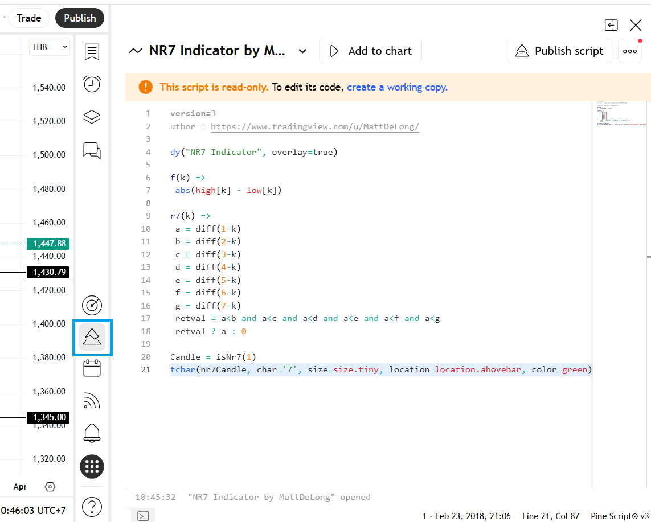Image resolution: width=651 pixels, height=522 pixels.
Task: Expand the THB currency dropdown
Action: (50, 47)
